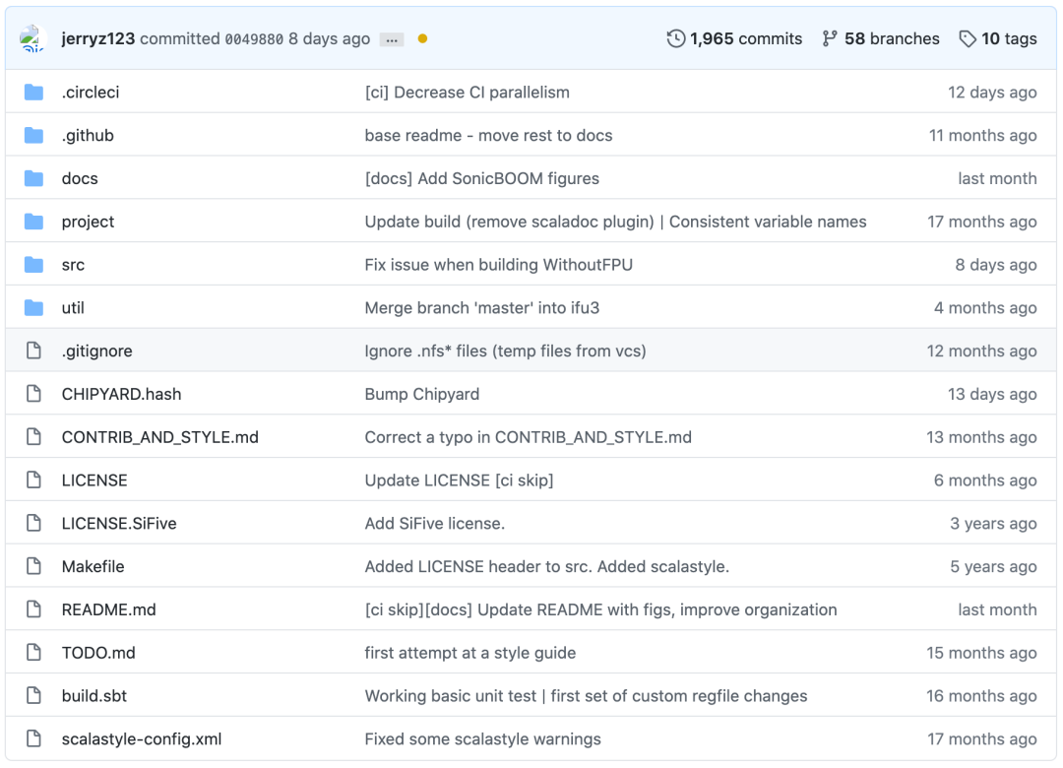1063x768 pixels.
Task: Open the README.md file
Action: (x=109, y=609)
